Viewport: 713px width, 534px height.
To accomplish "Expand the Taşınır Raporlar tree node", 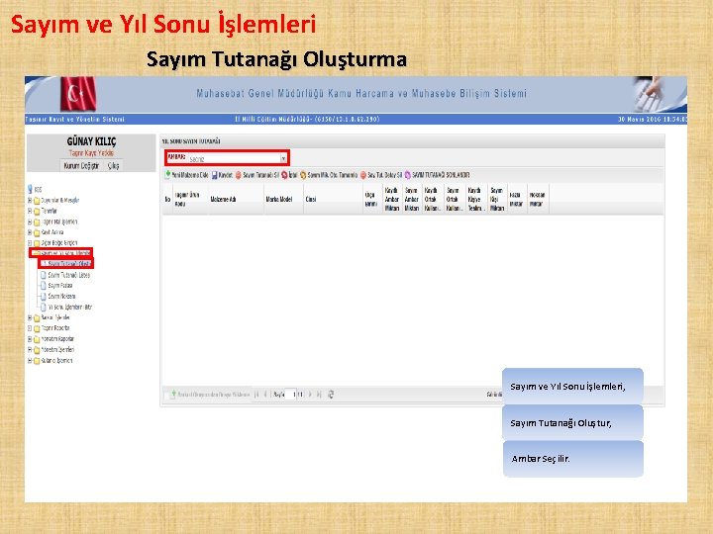I will pyautogui.click(x=30, y=328).
